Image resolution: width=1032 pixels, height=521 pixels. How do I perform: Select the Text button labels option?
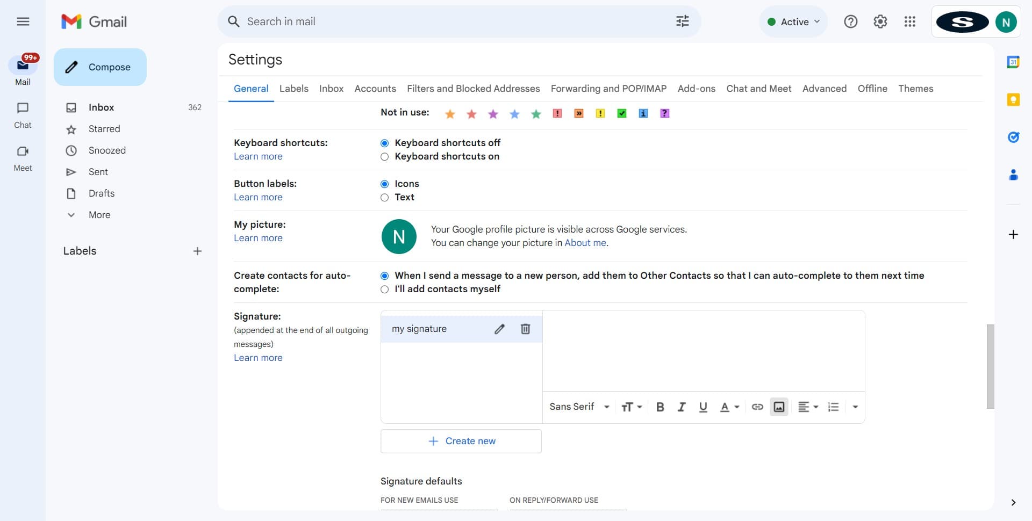tap(384, 198)
